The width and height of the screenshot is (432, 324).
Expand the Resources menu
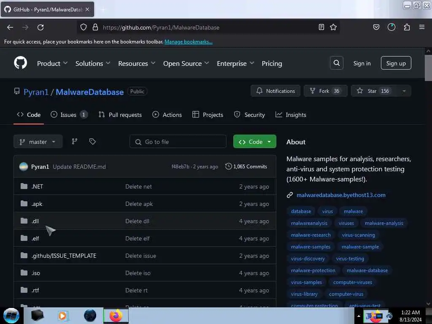point(137,64)
